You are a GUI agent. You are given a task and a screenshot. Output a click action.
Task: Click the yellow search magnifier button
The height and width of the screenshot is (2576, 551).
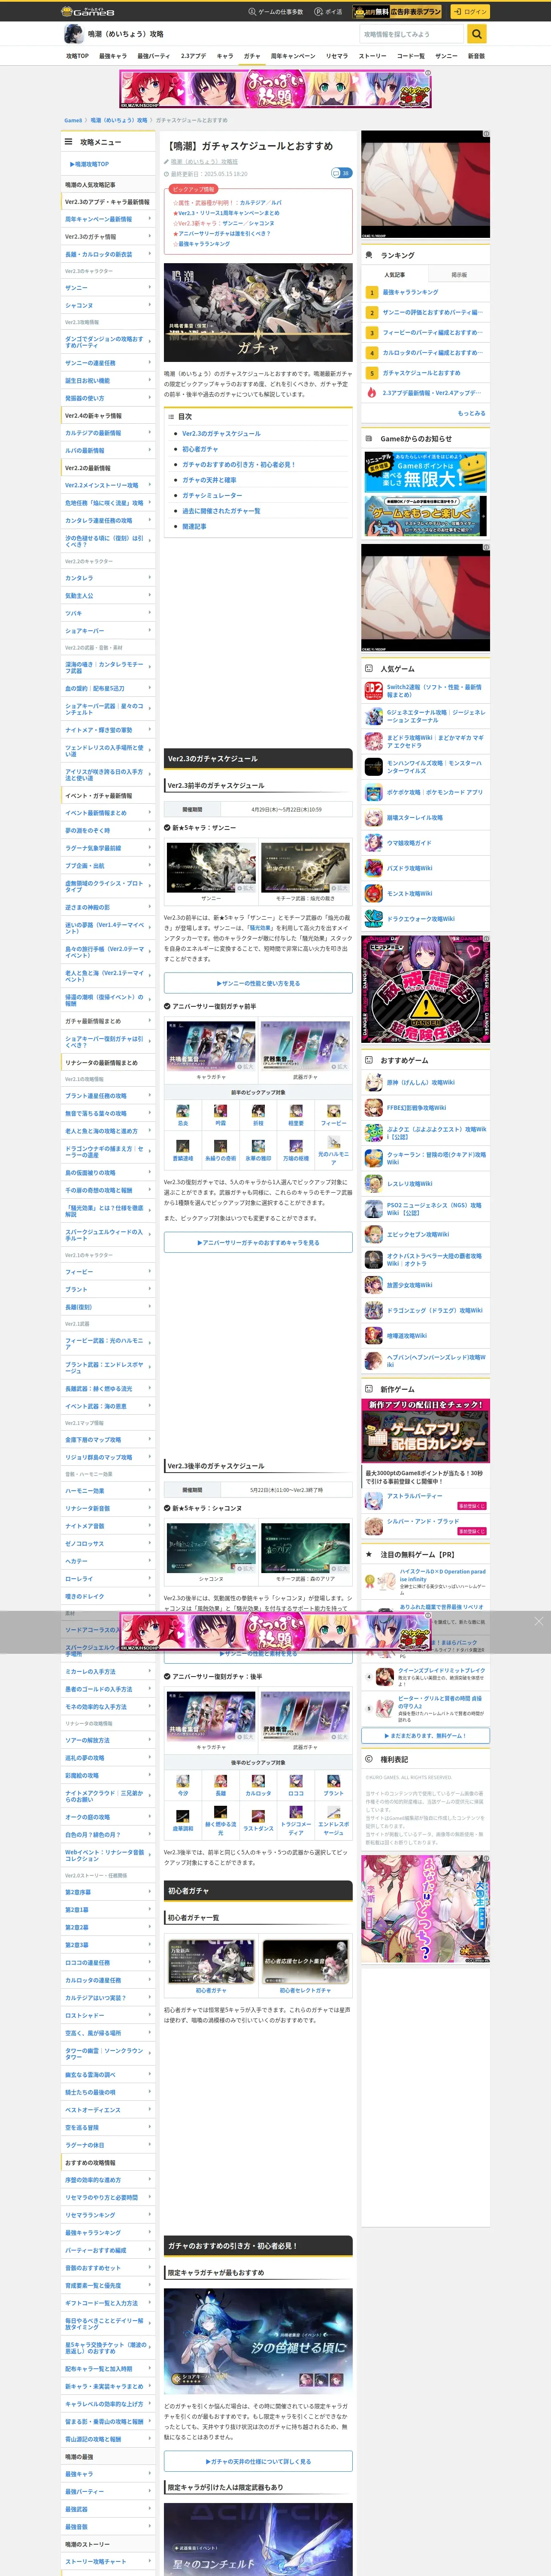coord(477,34)
